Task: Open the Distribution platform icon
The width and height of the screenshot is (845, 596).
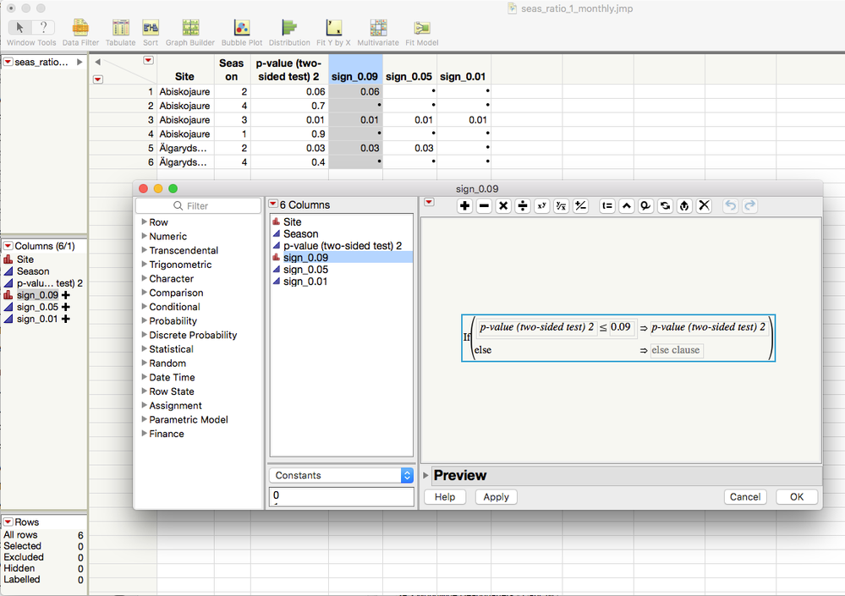Action: (289, 32)
